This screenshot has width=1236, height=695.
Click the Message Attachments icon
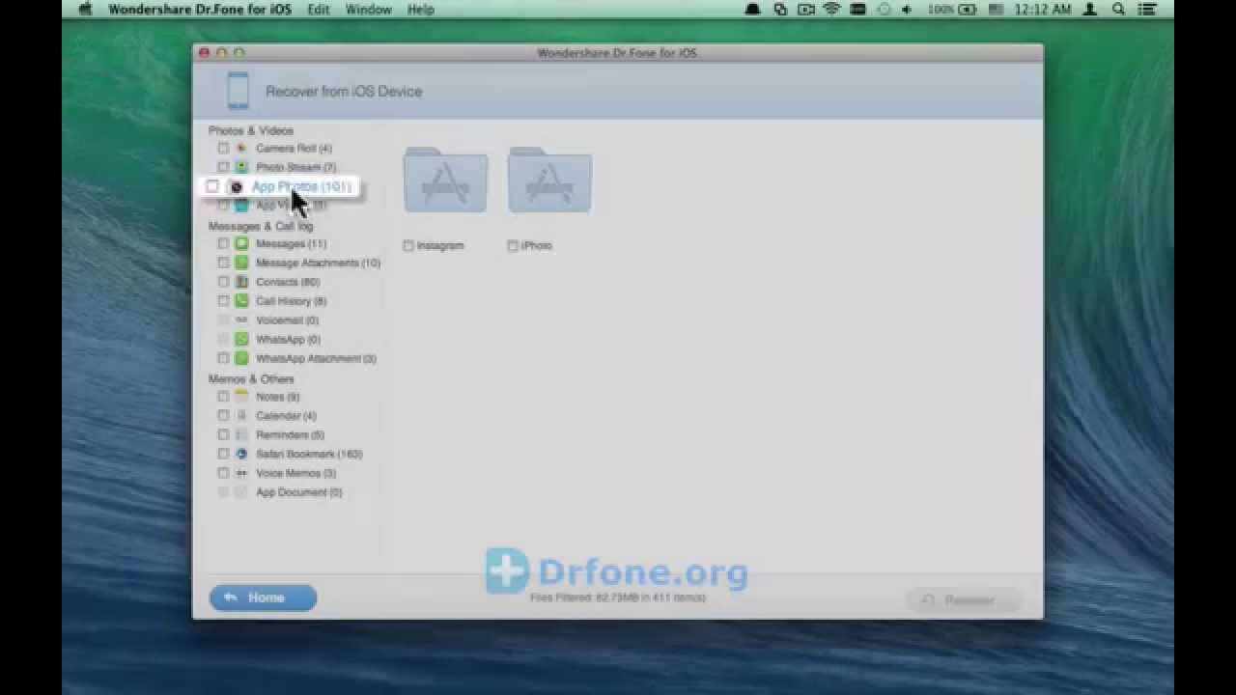tap(241, 263)
